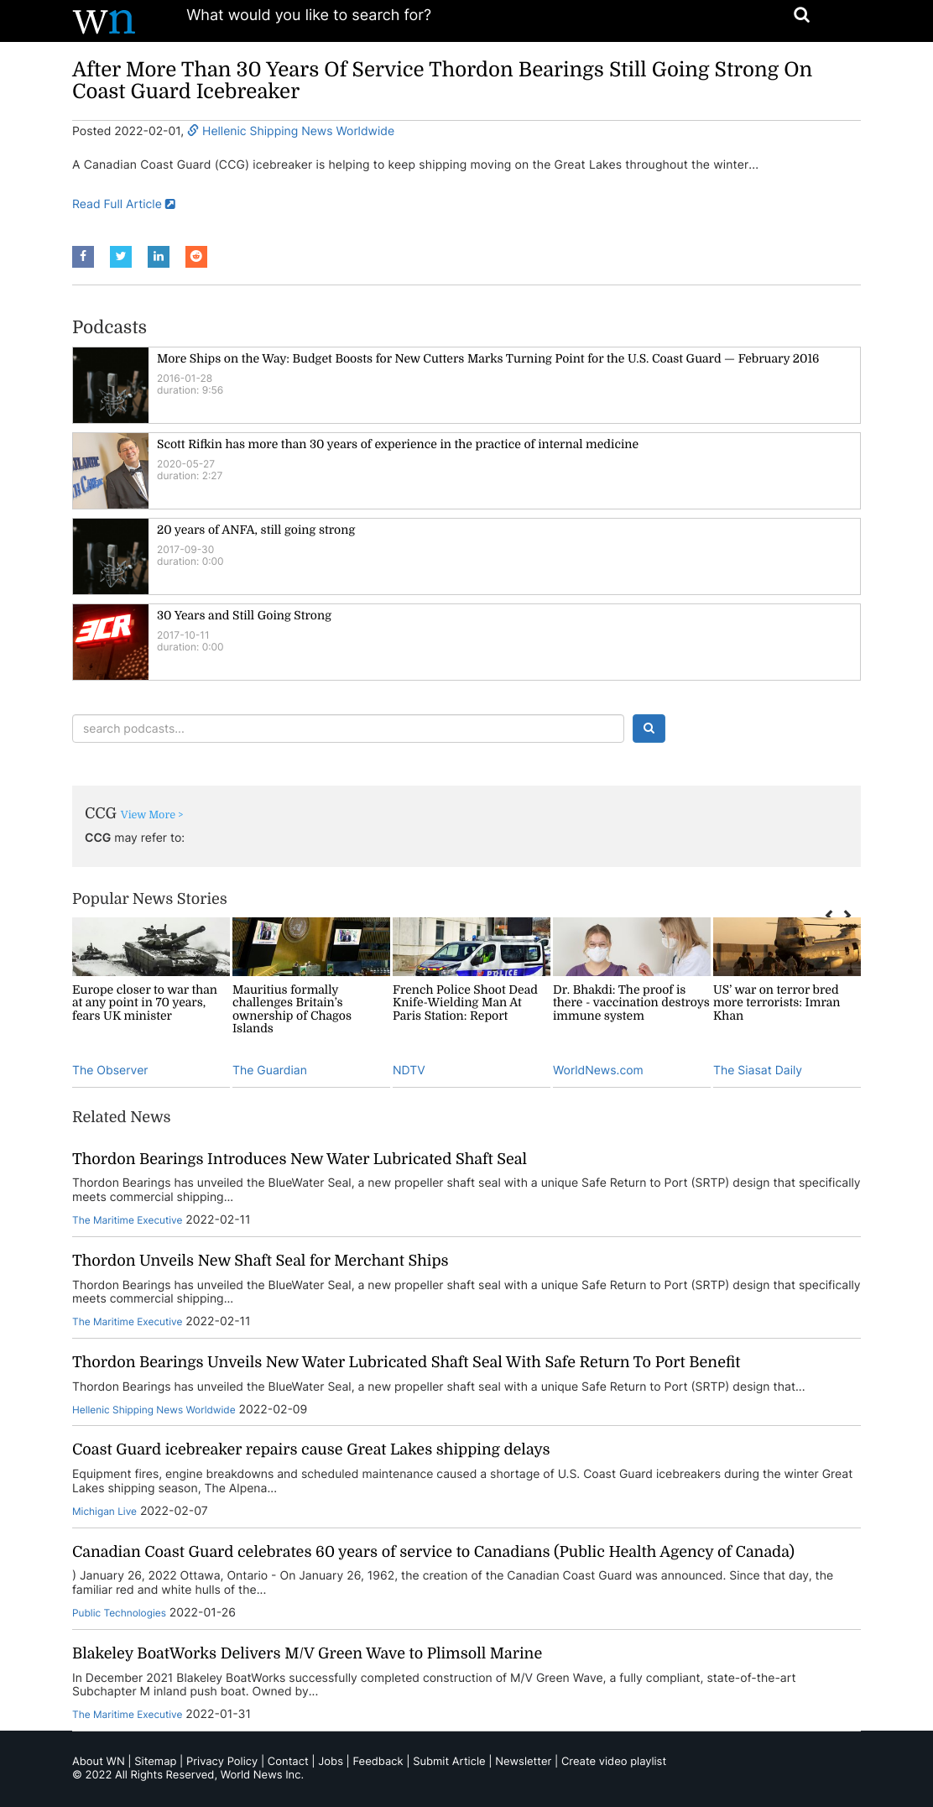Open WorldNews.com source link

point(598,1070)
